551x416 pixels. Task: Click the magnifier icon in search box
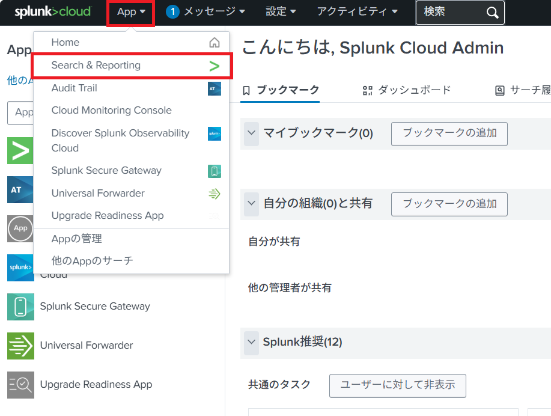click(493, 13)
